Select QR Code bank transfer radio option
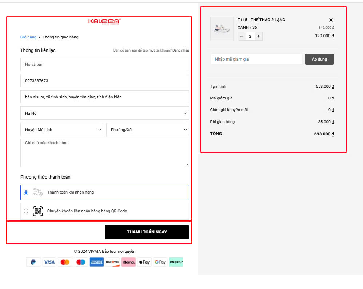 [26, 211]
